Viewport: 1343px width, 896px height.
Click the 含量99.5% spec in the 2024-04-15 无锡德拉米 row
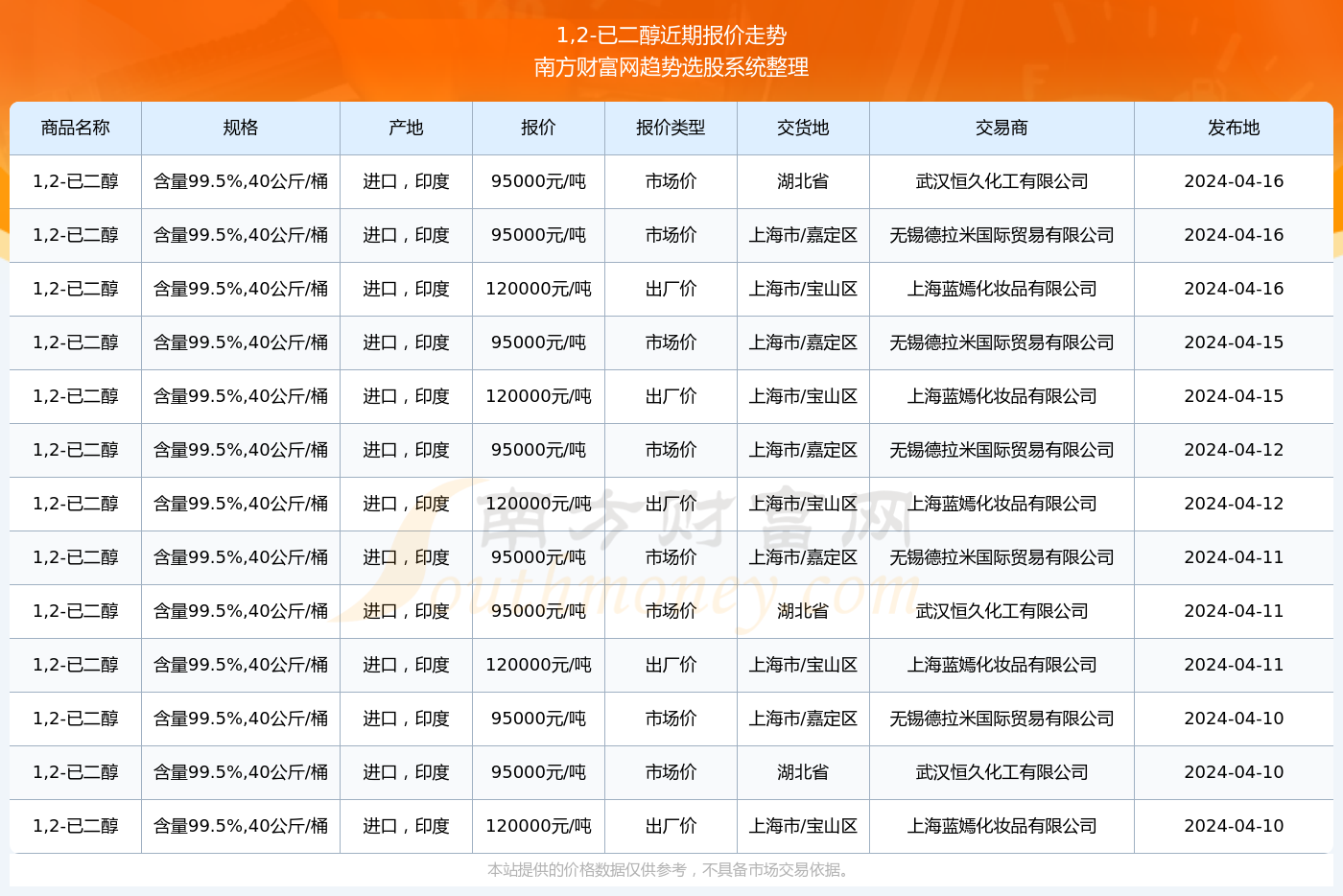click(241, 342)
